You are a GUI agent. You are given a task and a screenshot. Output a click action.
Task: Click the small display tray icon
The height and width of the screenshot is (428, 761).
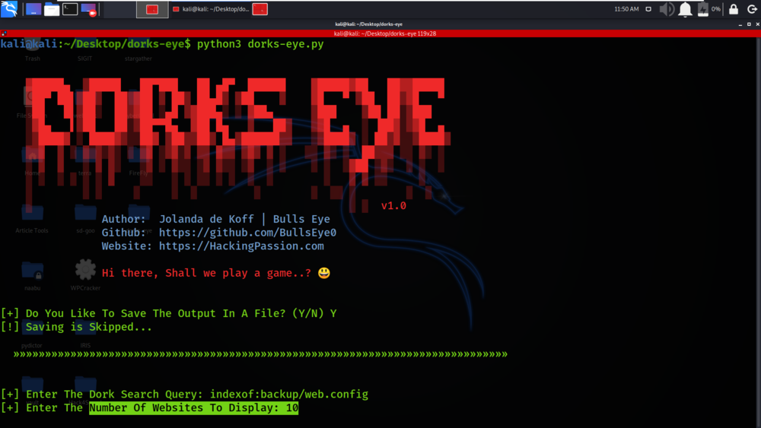click(648, 9)
